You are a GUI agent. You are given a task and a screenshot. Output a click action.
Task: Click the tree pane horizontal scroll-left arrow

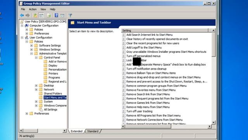[x=21, y=131]
